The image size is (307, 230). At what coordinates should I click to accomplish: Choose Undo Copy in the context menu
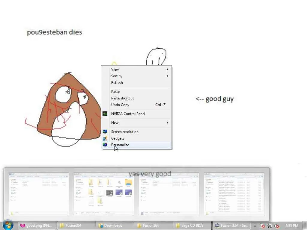(x=136, y=105)
